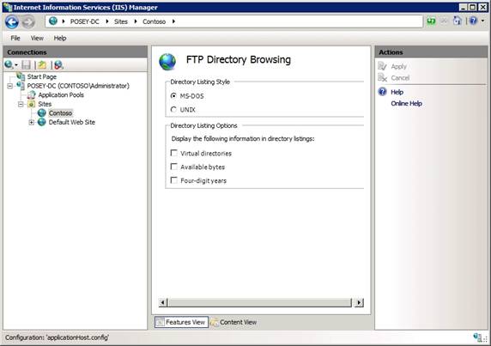Click the Cancel action icon

click(382, 77)
